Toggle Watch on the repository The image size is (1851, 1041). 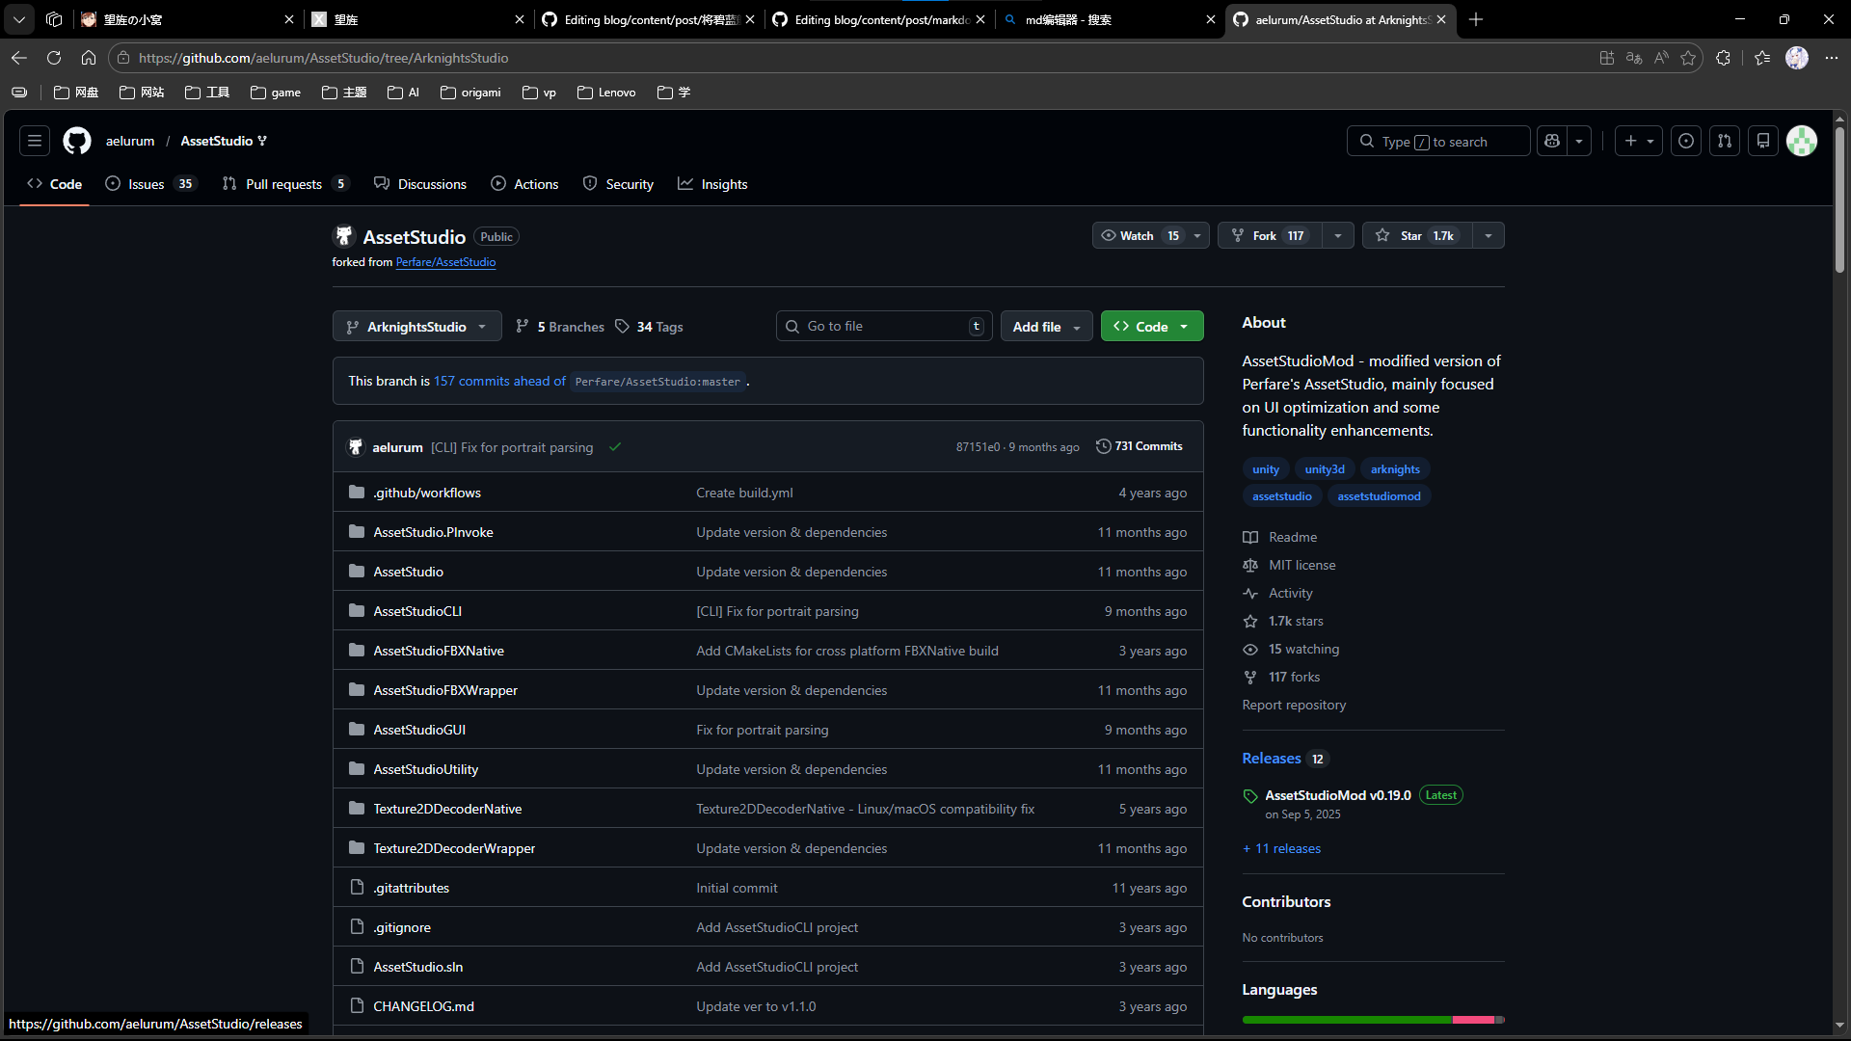1139,235
